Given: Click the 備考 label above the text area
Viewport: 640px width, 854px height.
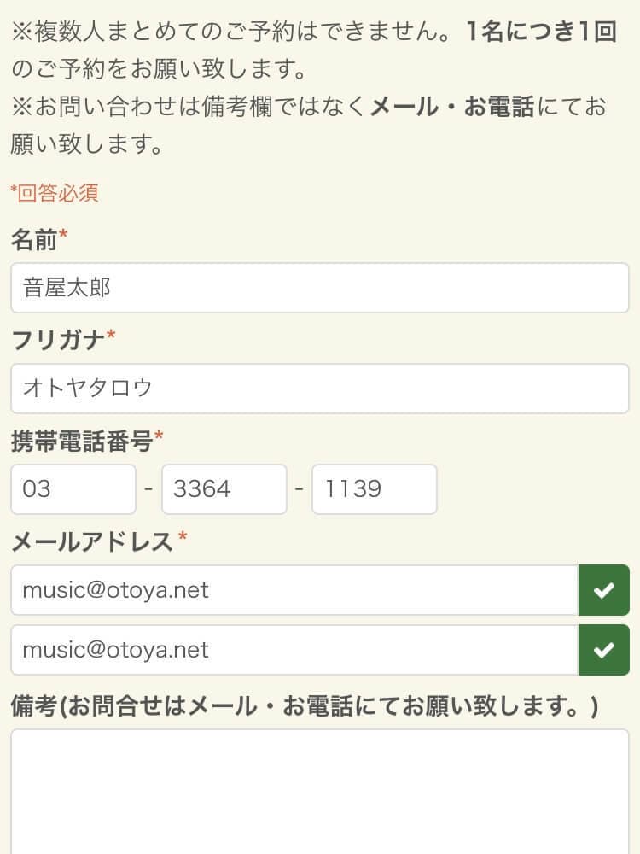Looking at the screenshot, I should pyautogui.click(x=303, y=706).
